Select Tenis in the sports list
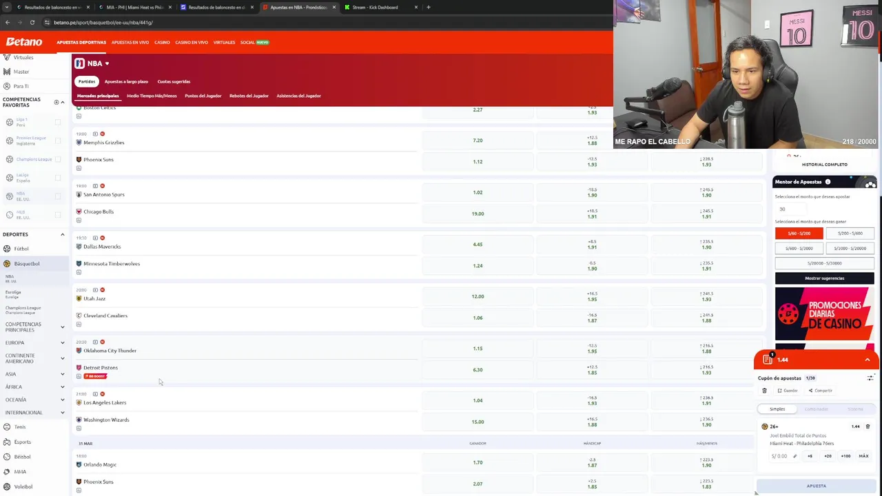This screenshot has height=496, width=882. pyautogui.click(x=20, y=427)
